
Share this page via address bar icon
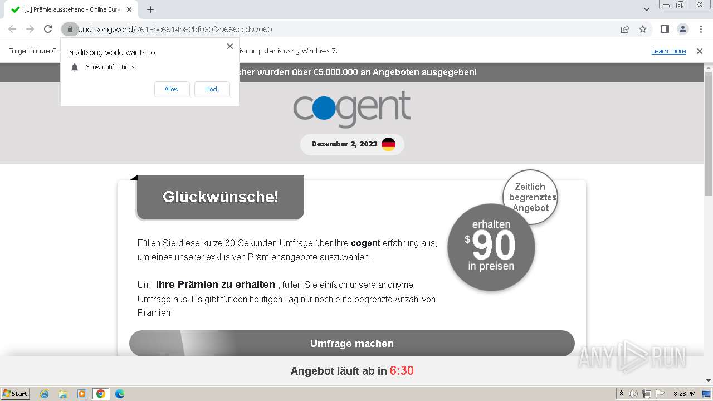[x=625, y=29]
